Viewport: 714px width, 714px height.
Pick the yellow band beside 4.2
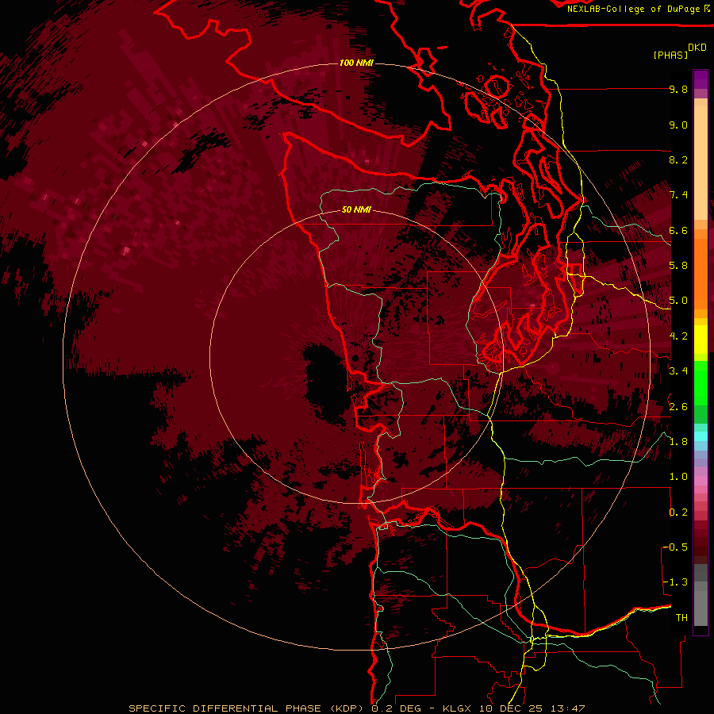coord(701,340)
